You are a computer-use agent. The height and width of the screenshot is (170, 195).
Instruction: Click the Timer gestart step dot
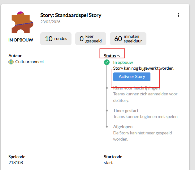pyautogui.click(x=107, y=111)
